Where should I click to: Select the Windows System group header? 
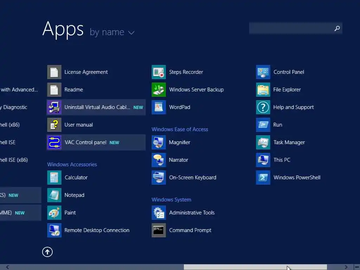171,200
